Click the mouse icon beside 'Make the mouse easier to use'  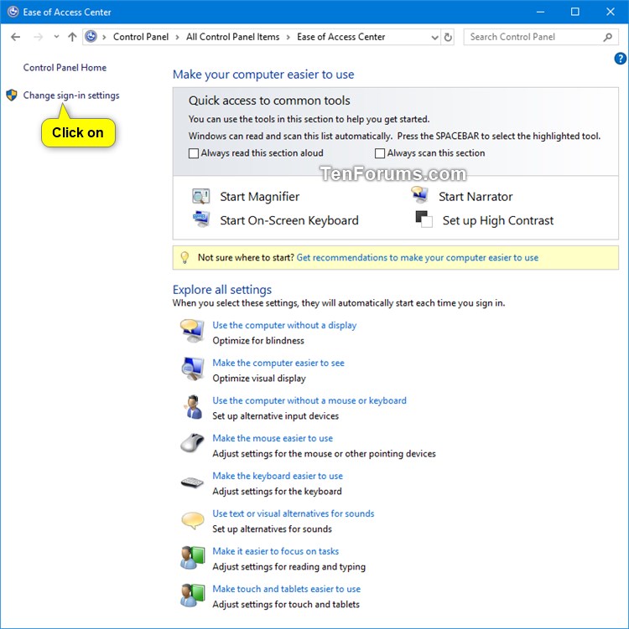pyautogui.click(x=192, y=443)
